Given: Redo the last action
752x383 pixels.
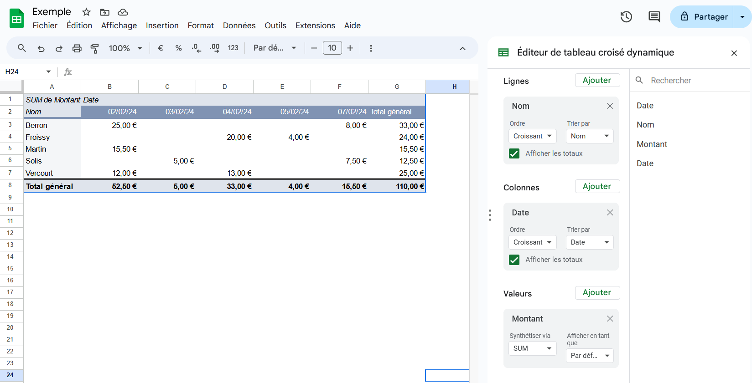Looking at the screenshot, I should click(x=59, y=48).
